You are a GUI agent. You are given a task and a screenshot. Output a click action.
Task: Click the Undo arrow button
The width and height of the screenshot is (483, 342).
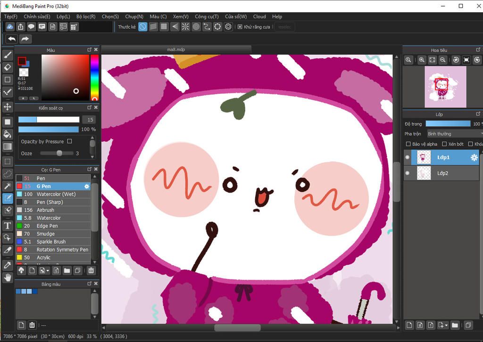[12, 39]
